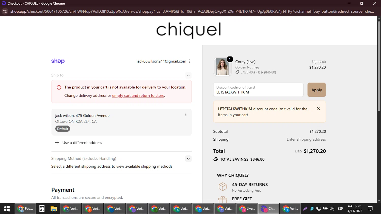Open the Windows Start menu
The image size is (381, 214).
(7, 209)
